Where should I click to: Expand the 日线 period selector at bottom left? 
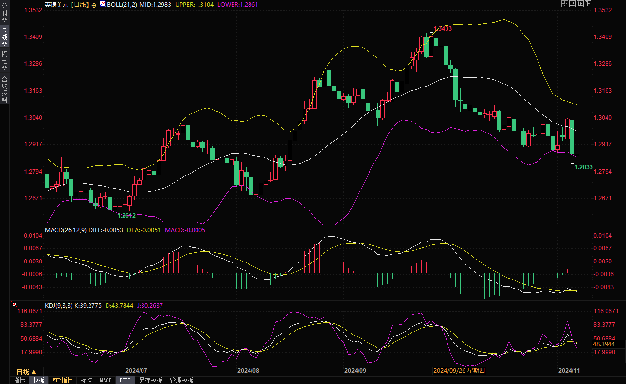pos(26,371)
